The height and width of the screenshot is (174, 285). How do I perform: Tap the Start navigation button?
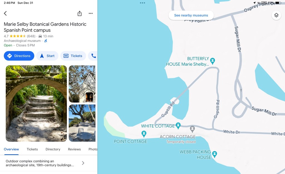47,56
